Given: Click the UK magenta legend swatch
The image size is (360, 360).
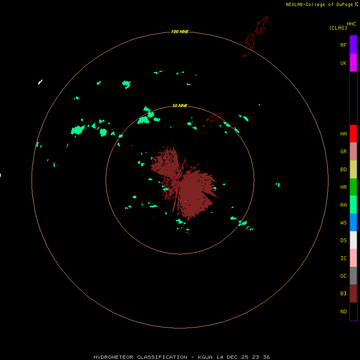Looking at the screenshot, I should [353, 63].
